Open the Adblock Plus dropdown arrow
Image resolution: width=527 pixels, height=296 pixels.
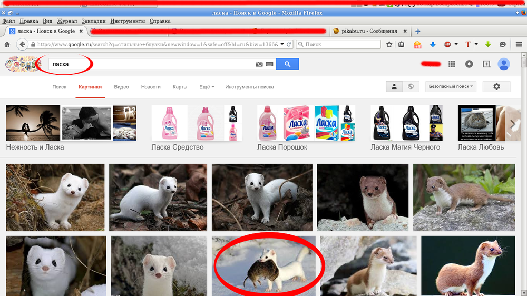click(456, 45)
